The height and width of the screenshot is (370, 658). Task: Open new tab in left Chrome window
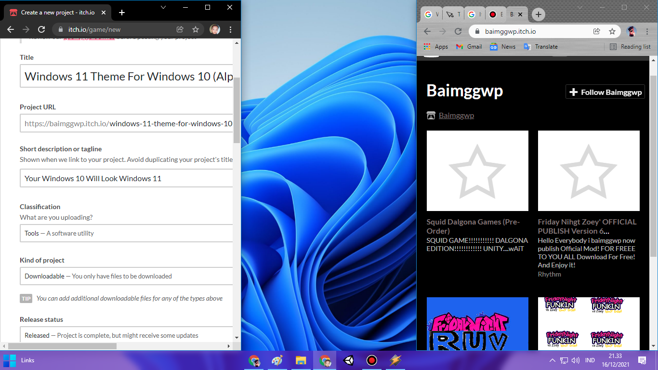point(122,13)
